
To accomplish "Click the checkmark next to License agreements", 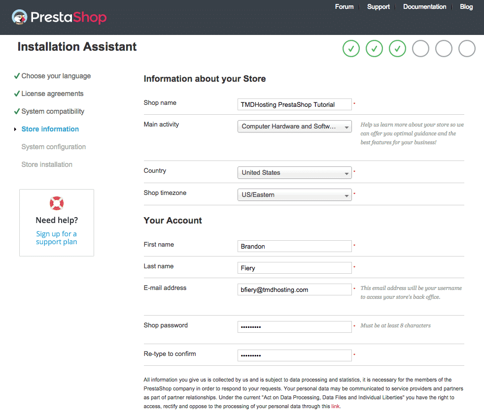I will (18, 93).
